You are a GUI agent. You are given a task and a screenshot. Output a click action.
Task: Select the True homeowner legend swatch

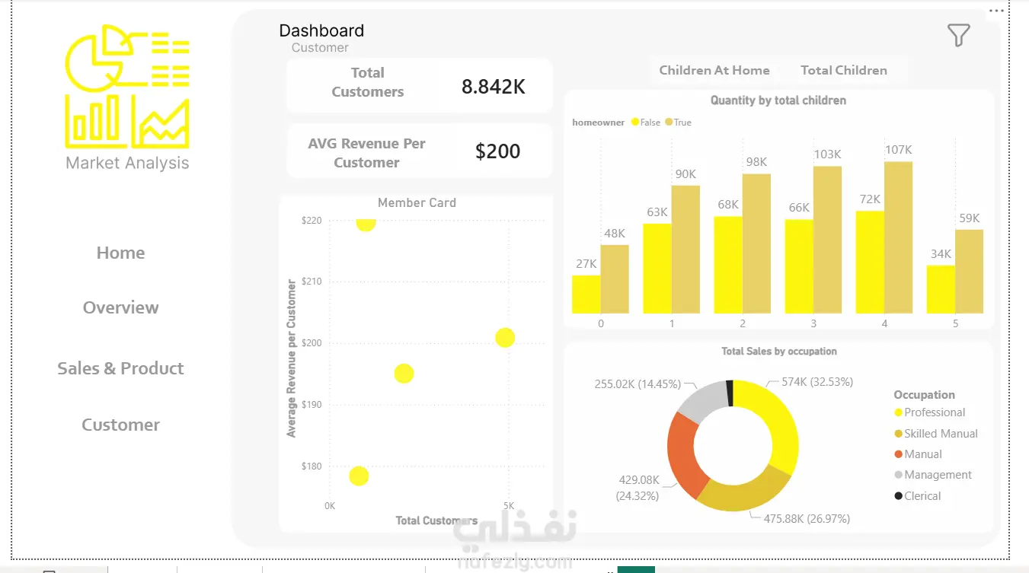click(669, 123)
